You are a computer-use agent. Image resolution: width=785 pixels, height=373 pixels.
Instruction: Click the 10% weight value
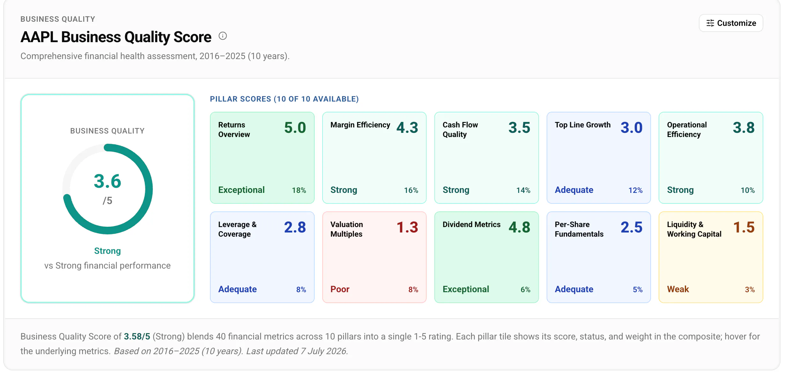(x=748, y=190)
